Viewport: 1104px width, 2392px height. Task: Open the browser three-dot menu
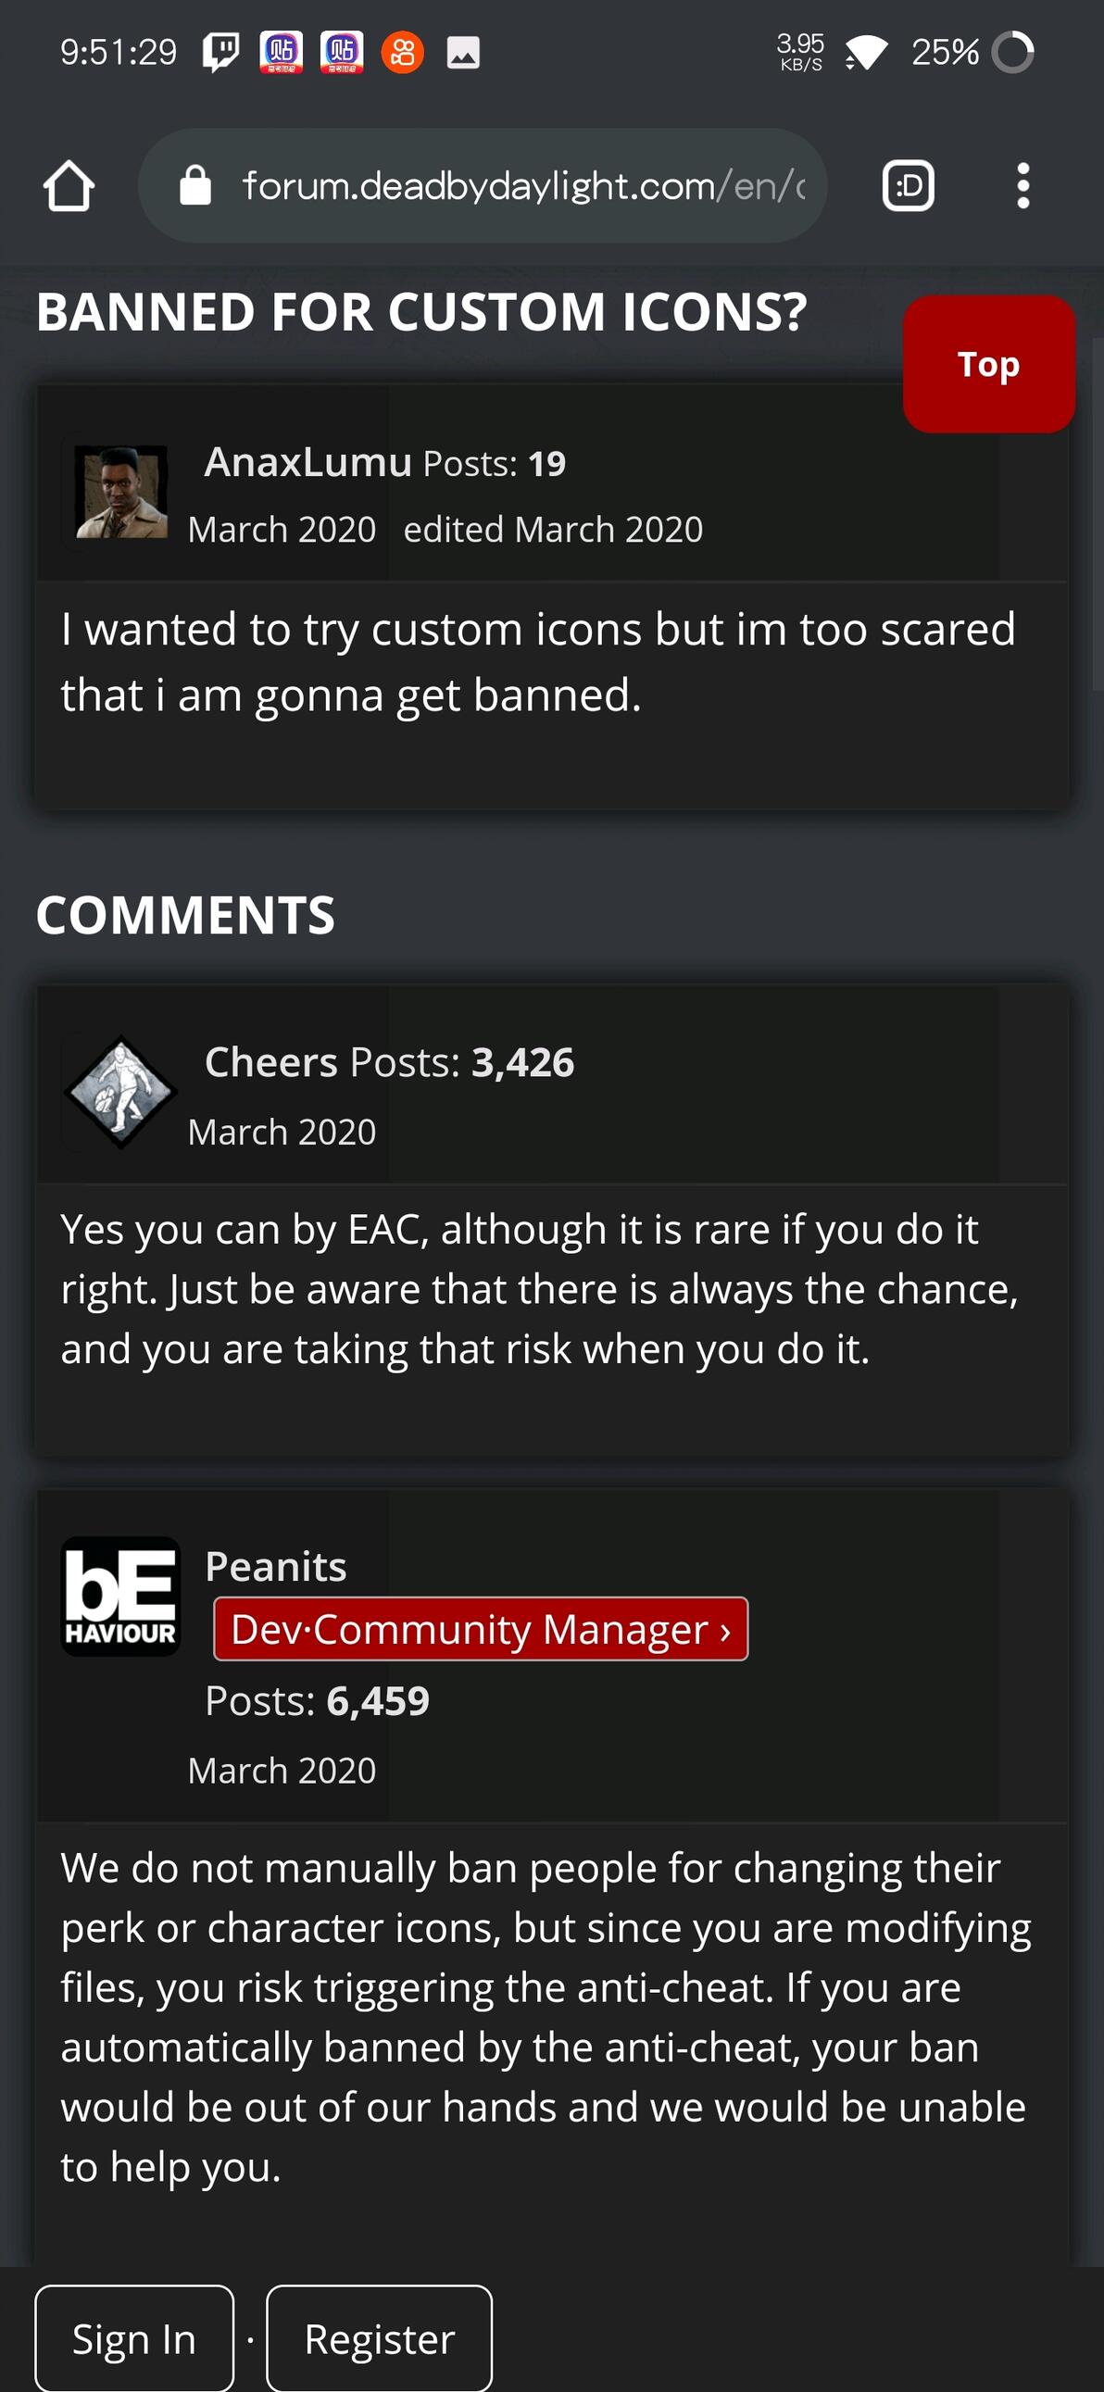[1022, 186]
